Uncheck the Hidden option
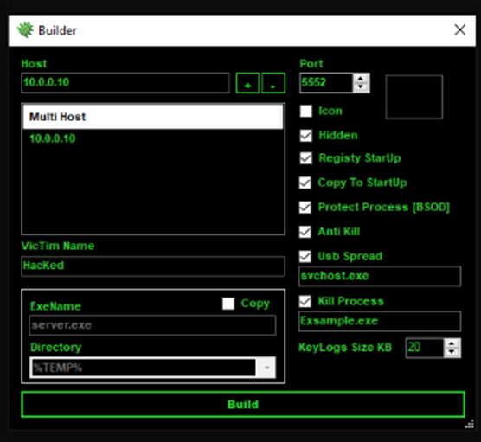Viewport: 481px width, 442px height. 306,136
